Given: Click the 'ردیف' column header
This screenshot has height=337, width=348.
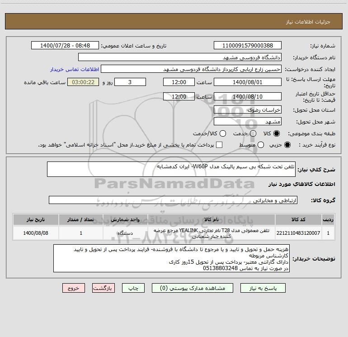Looking at the screenshot, I should [x=328, y=219].
